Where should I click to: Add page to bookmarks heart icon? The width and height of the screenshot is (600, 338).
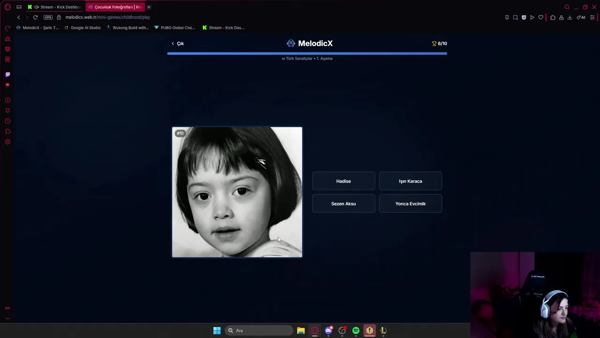540,17
